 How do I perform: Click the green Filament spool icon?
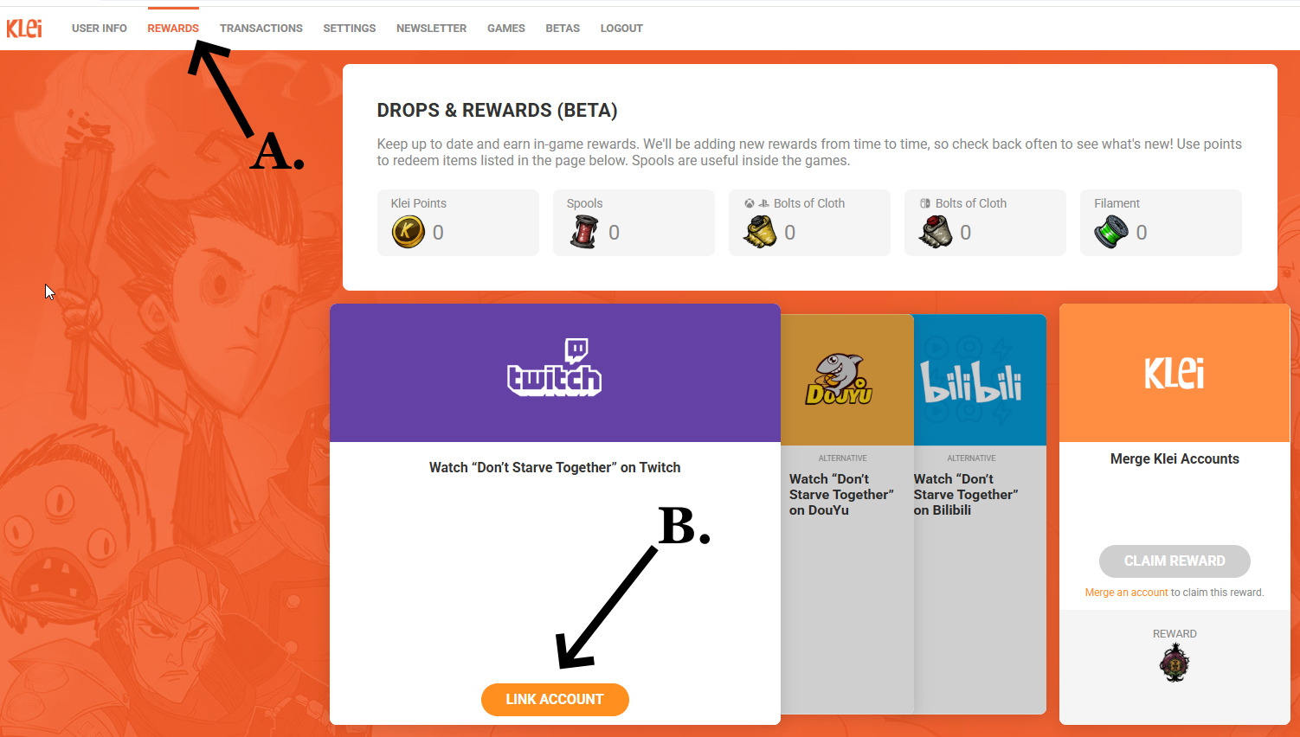[1111, 232]
